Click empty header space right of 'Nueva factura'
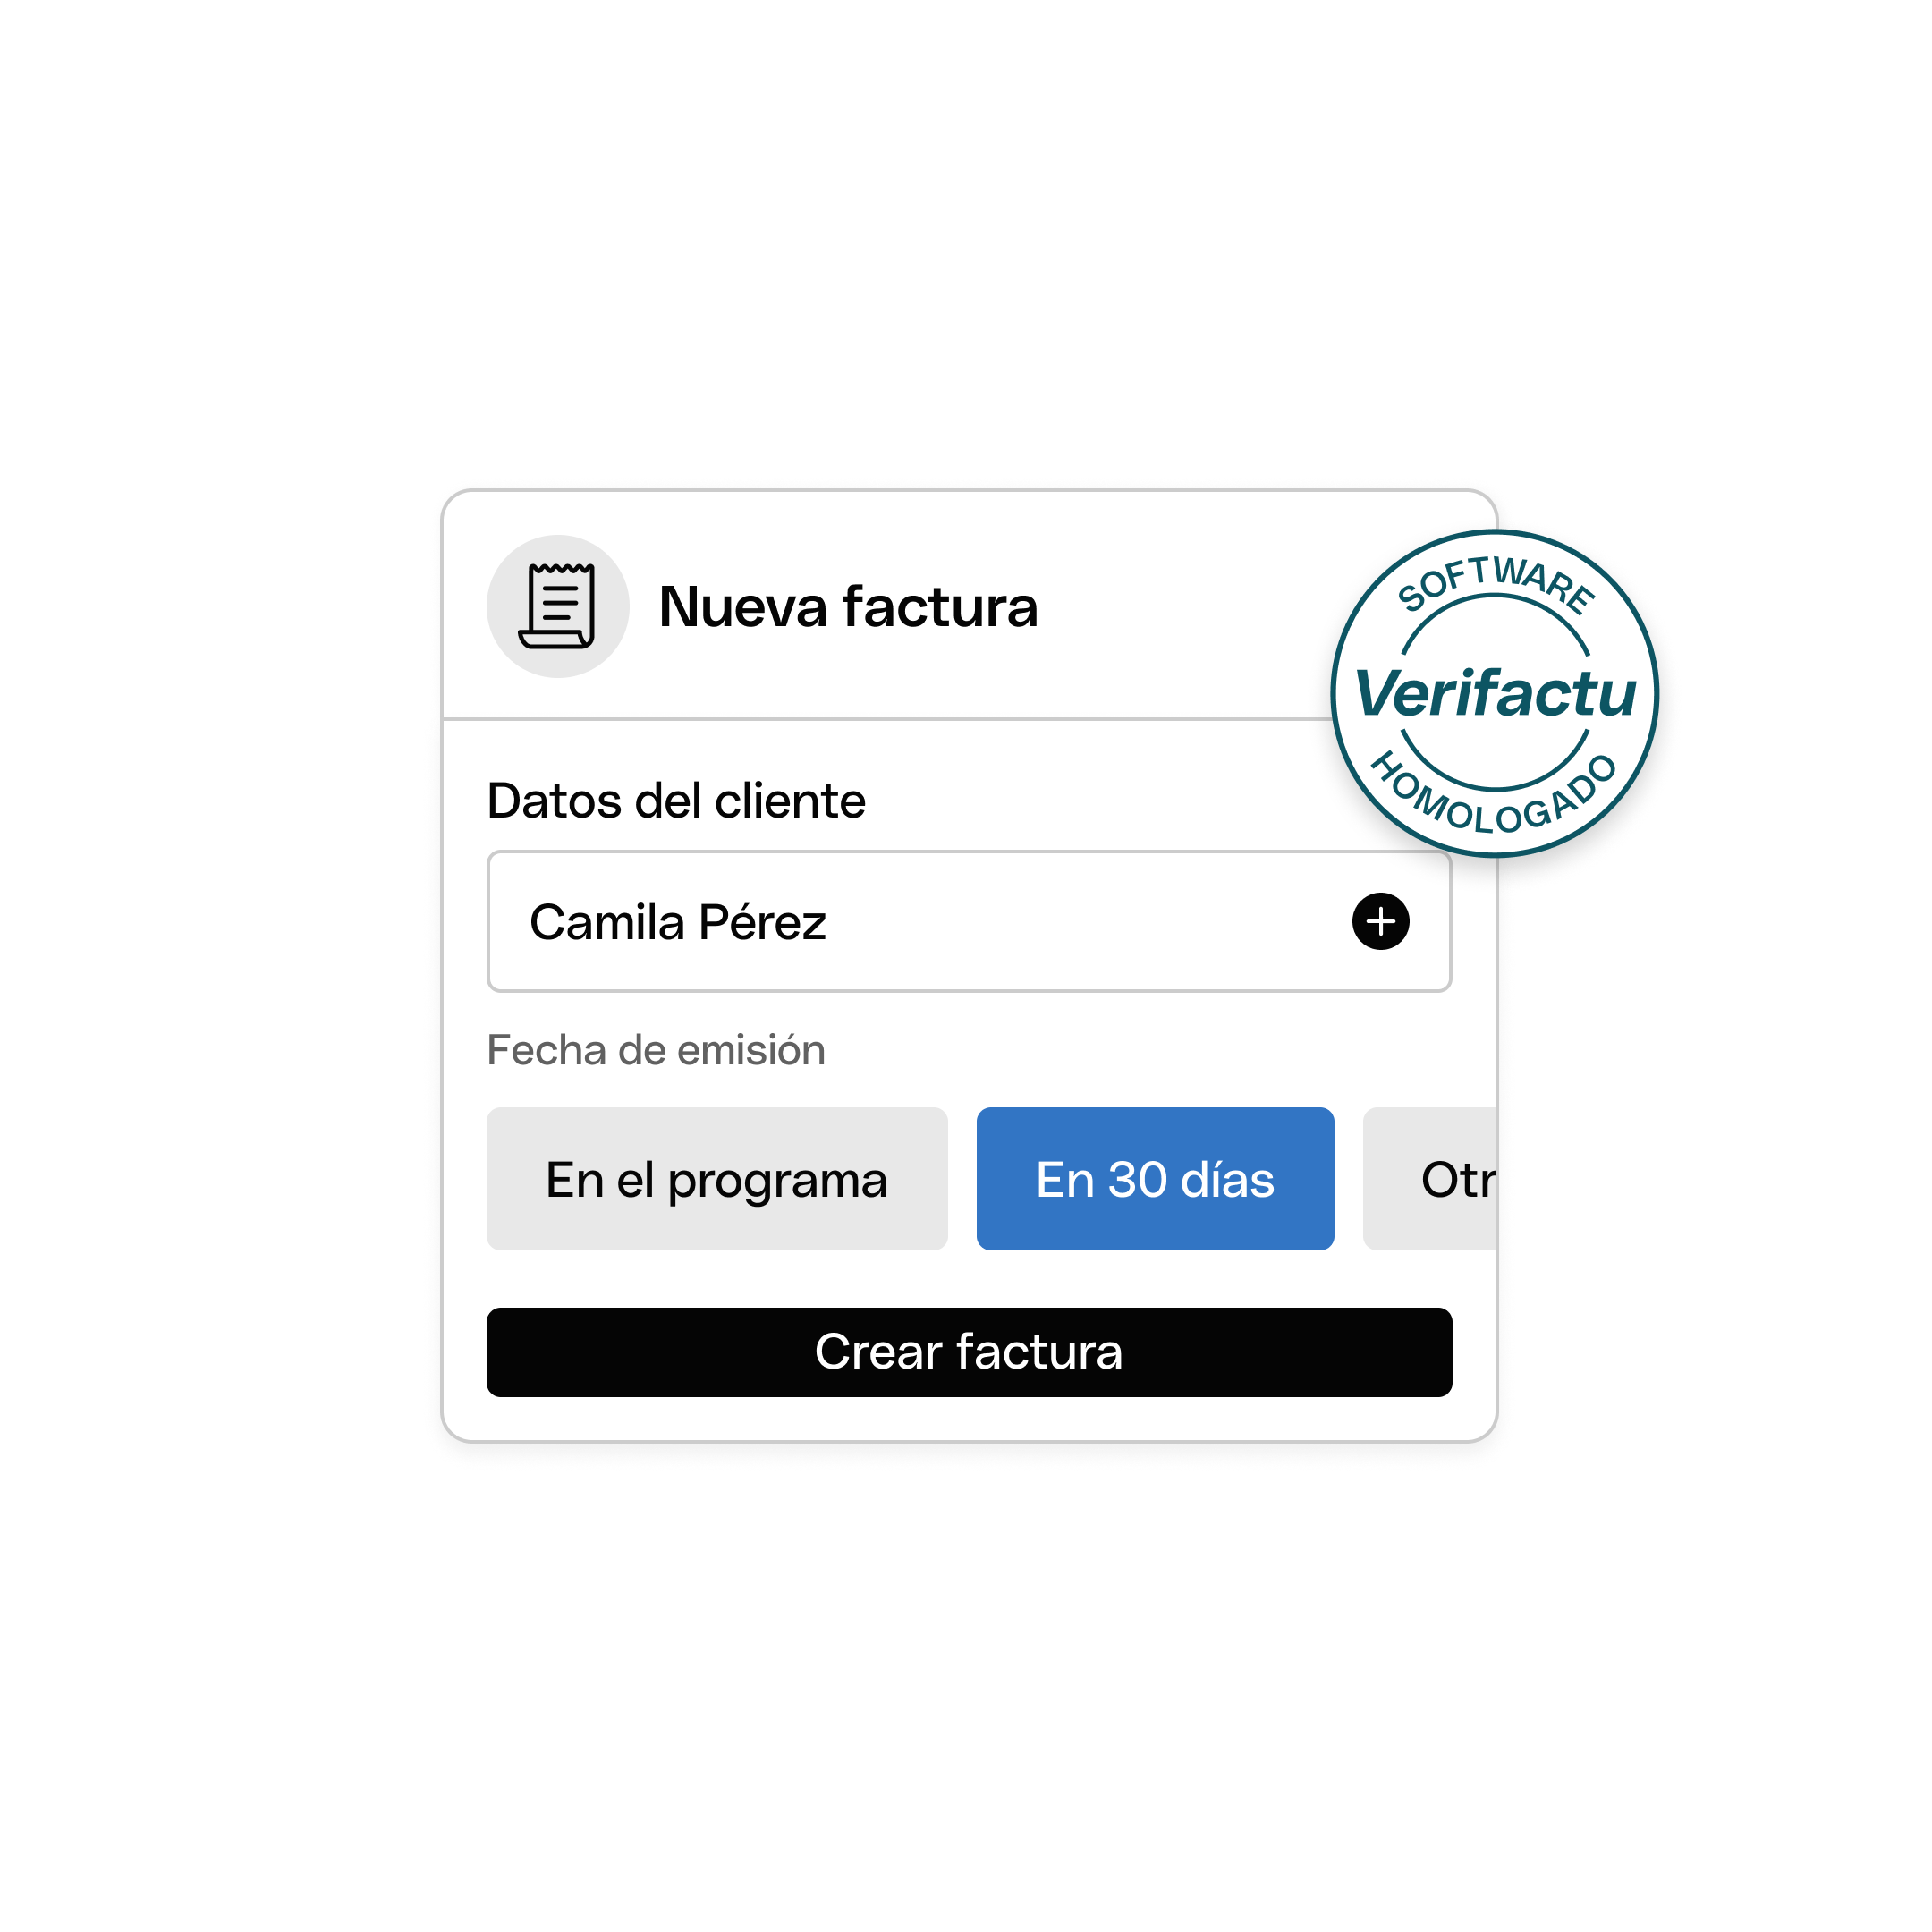This screenshot has width=1932, height=1932. [1180, 606]
